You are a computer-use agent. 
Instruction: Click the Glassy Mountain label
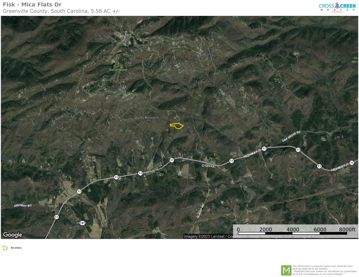146,118
